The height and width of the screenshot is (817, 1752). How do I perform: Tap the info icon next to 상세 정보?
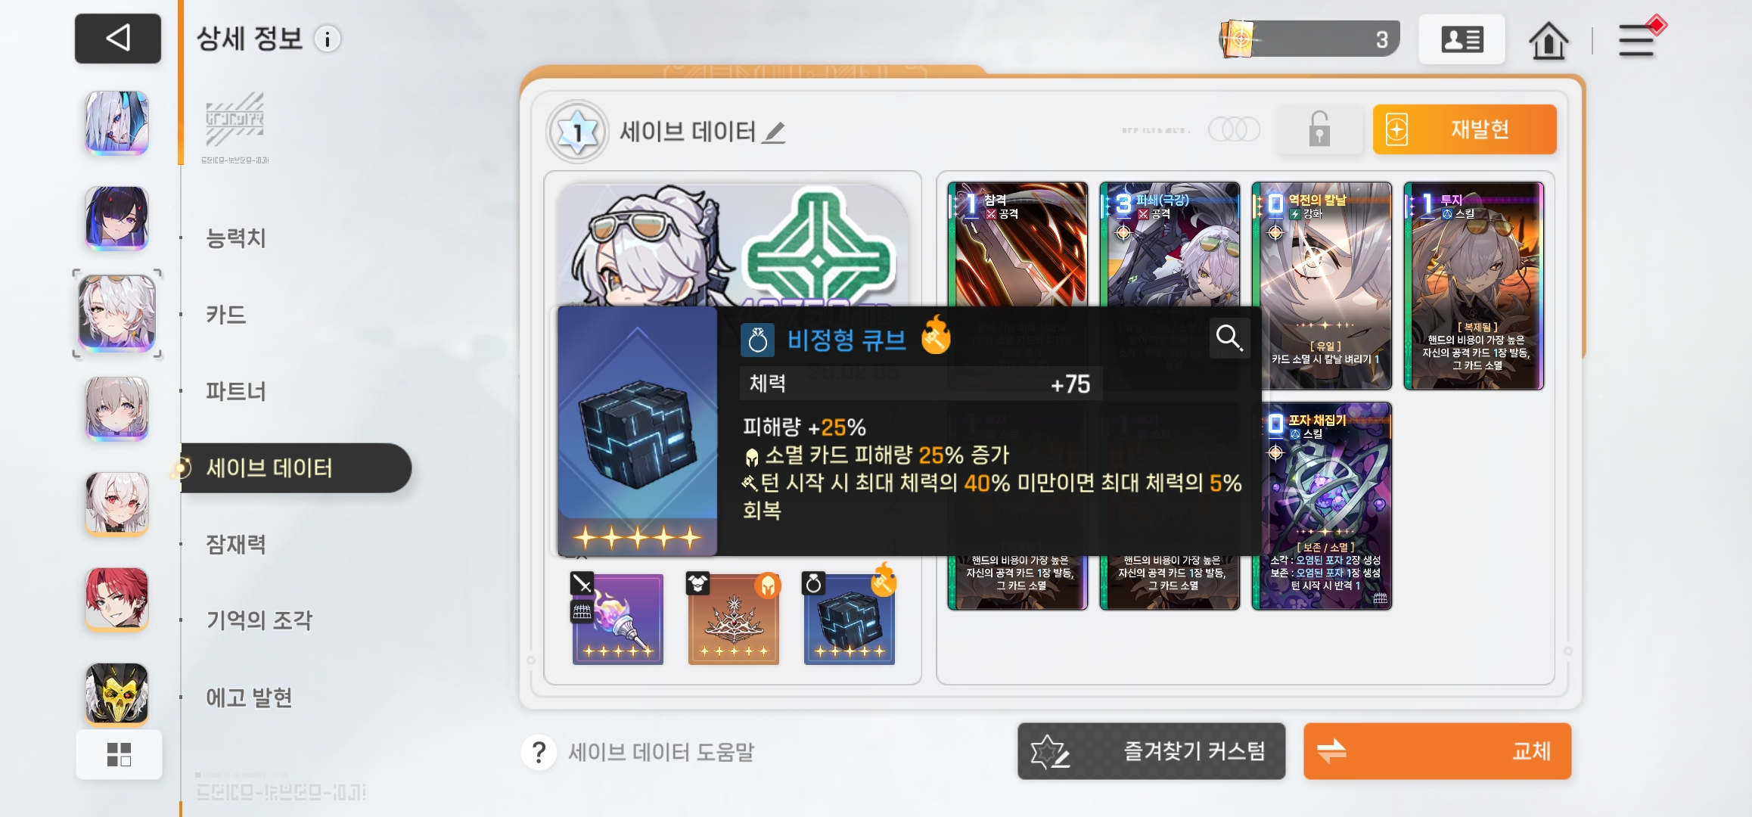[328, 39]
